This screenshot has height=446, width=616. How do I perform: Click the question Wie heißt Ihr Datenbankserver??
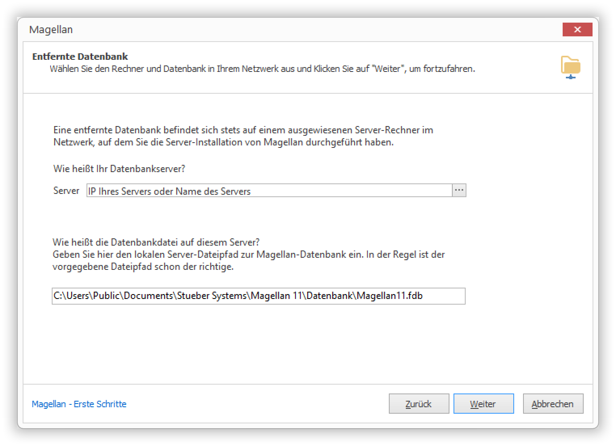pos(119,169)
